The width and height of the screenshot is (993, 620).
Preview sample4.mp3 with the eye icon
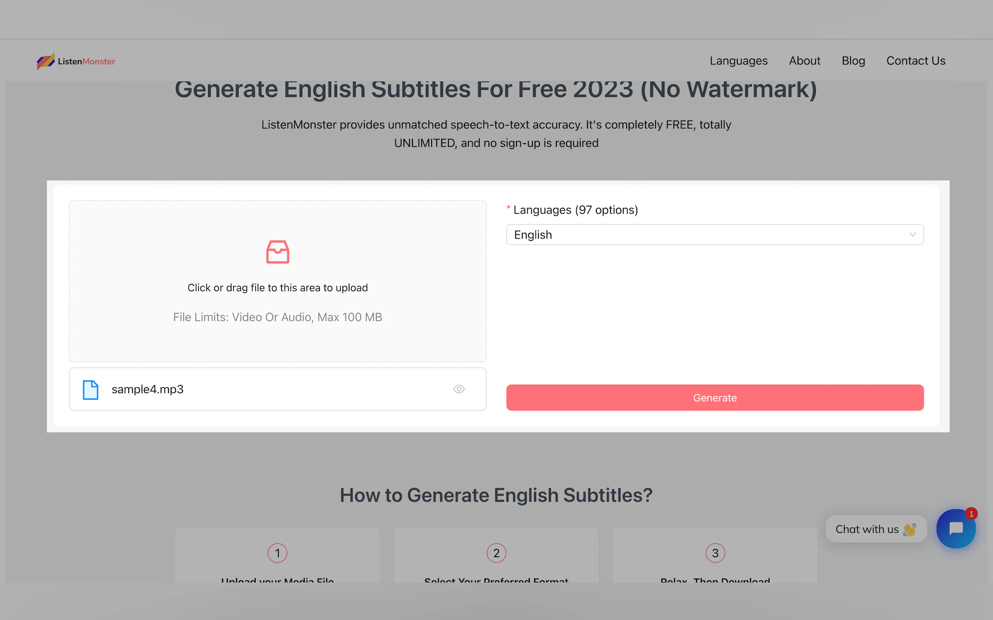pos(459,389)
